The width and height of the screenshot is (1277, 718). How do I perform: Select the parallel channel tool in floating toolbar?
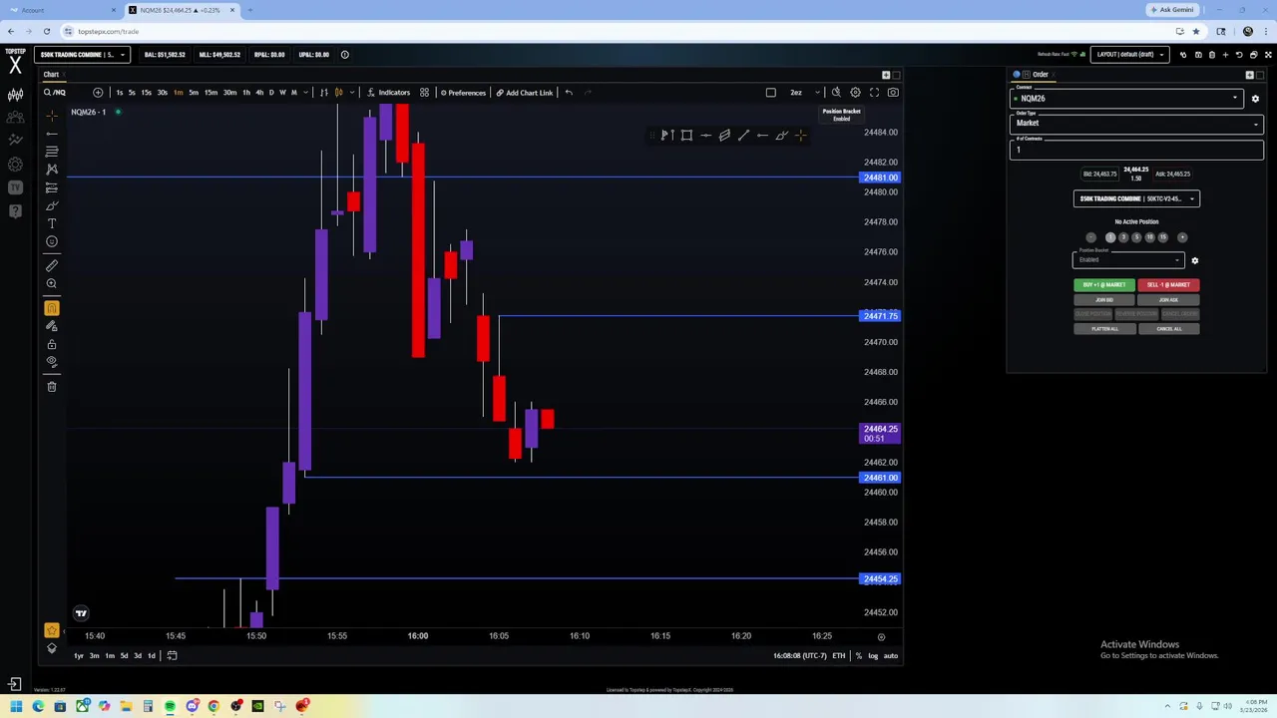(724, 136)
